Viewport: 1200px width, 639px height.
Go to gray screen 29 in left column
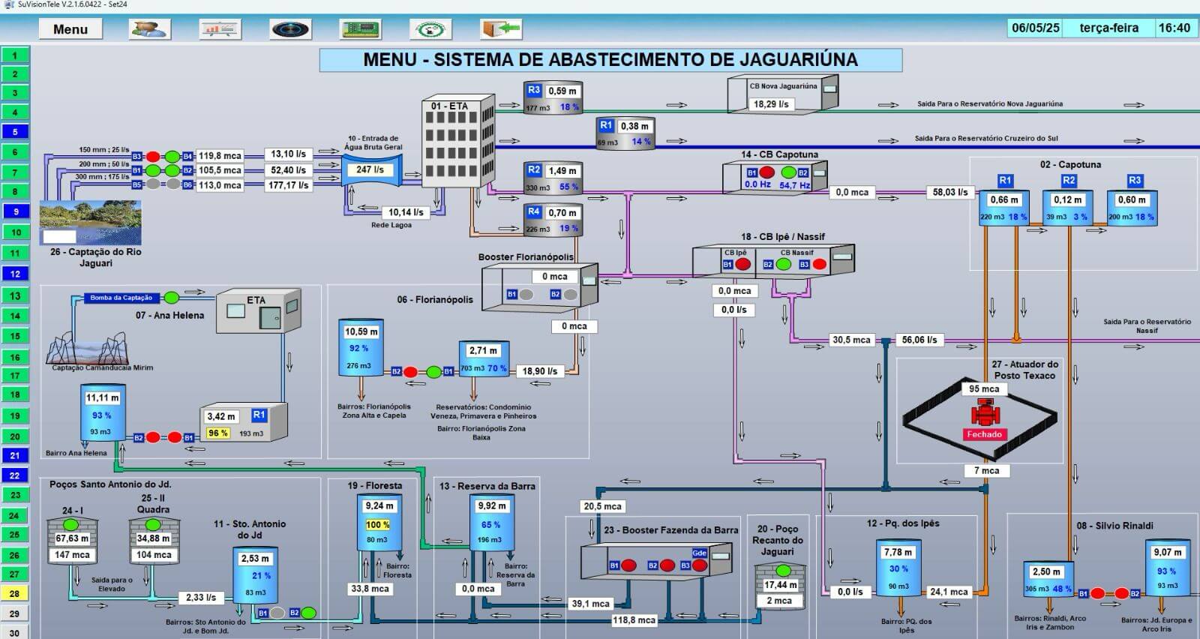click(x=15, y=613)
